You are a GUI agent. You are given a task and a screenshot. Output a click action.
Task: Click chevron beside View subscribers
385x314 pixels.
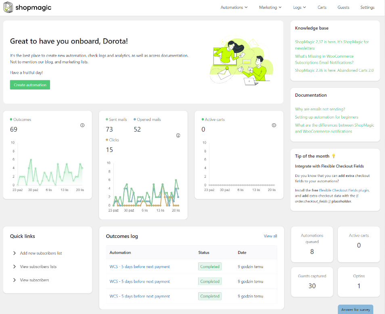pos(14,280)
